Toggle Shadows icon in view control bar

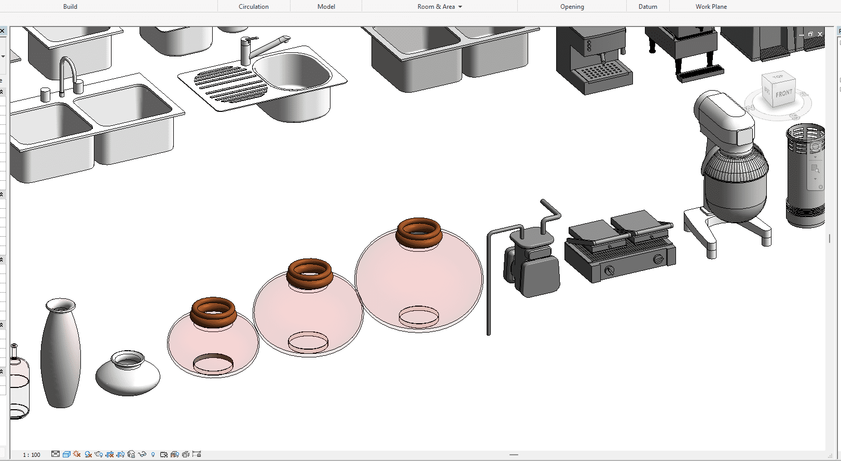click(x=88, y=454)
